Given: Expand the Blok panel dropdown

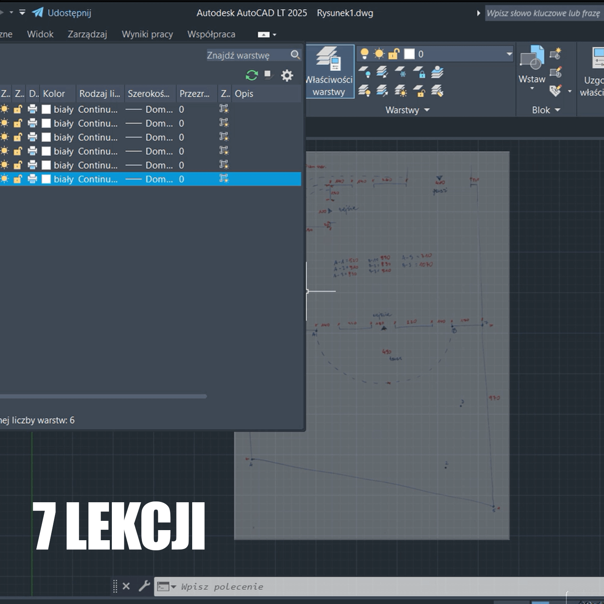Looking at the screenshot, I should click(558, 110).
